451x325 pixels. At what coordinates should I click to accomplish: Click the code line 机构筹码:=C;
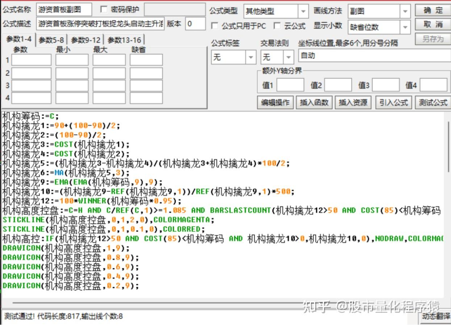[x=30, y=116]
